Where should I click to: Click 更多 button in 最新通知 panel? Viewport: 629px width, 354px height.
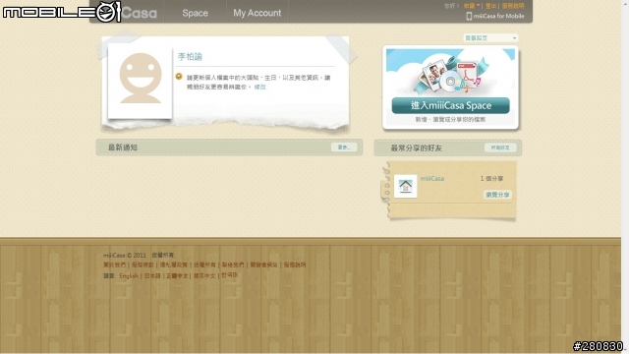(x=344, y=147)
